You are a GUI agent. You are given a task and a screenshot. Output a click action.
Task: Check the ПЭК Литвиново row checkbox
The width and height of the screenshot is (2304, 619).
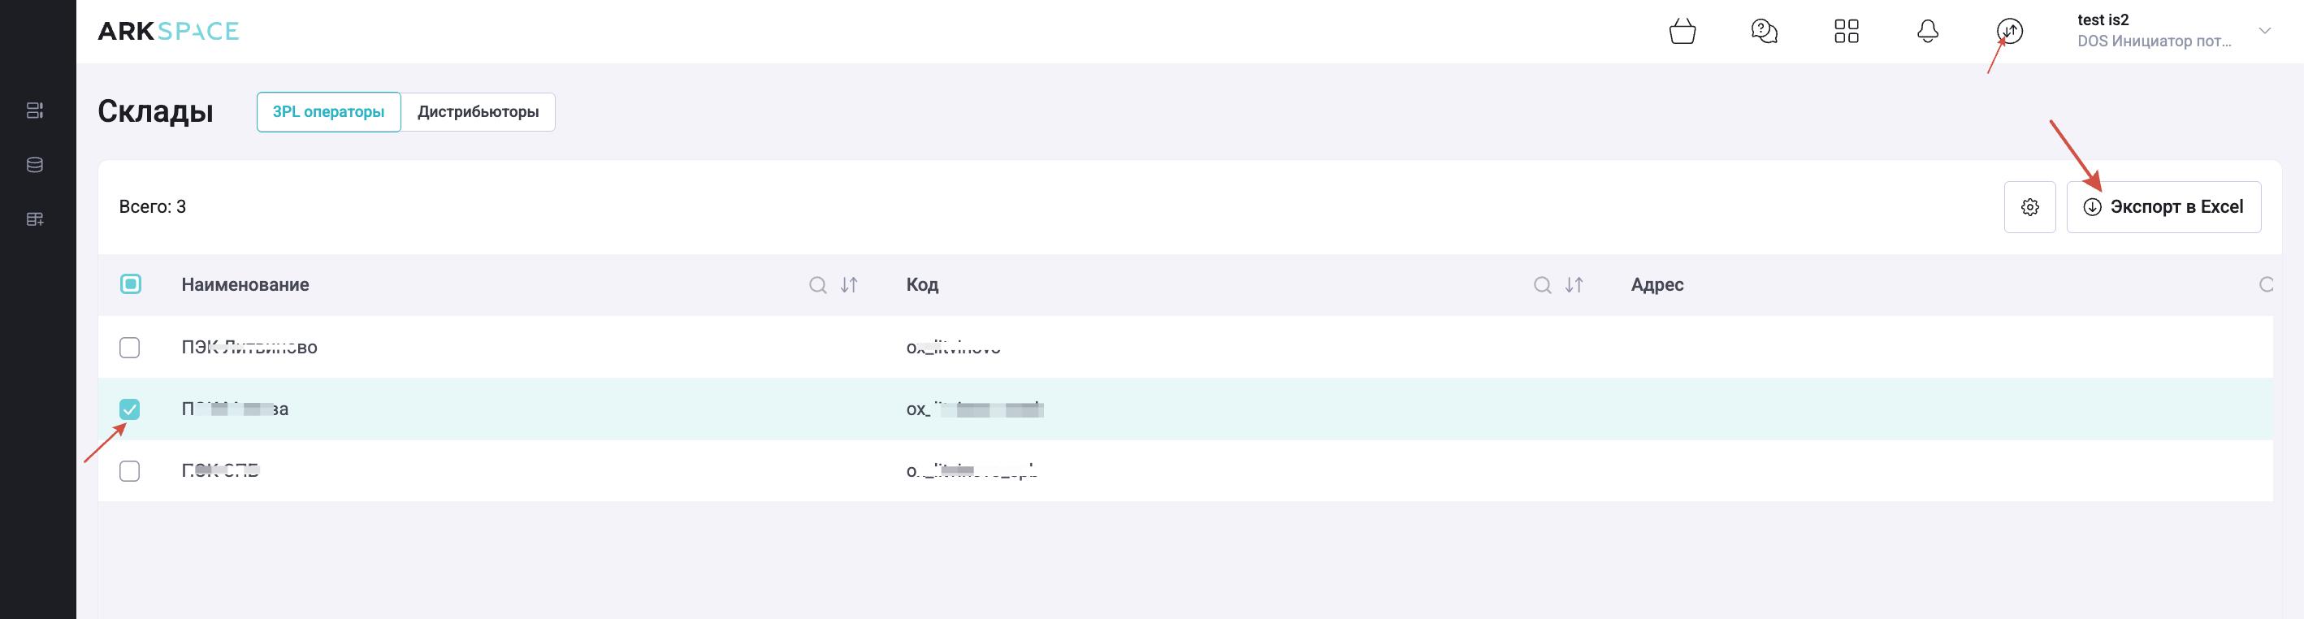tap(130, 347)
